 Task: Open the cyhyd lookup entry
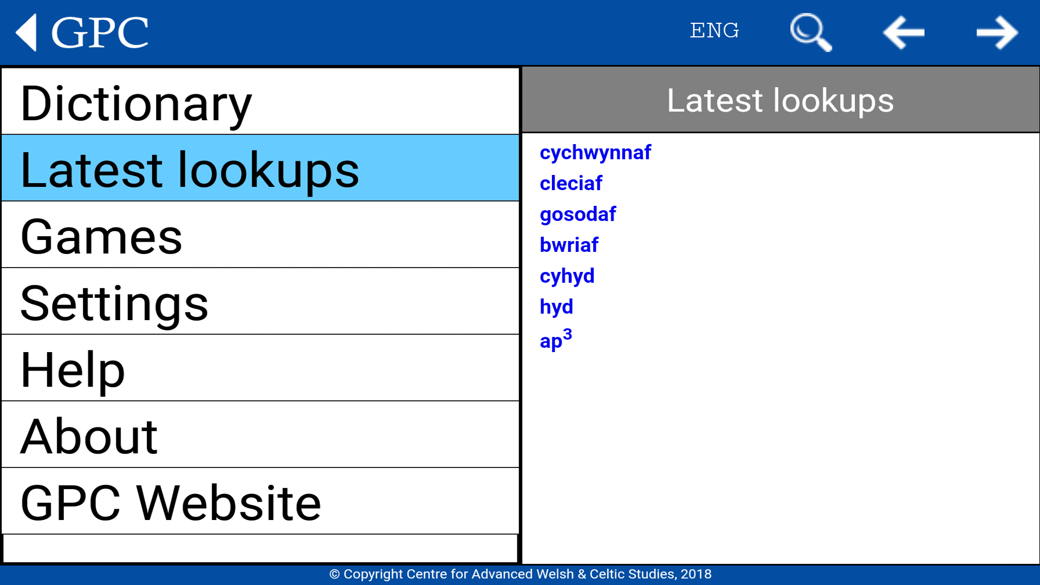coord(567,276)
